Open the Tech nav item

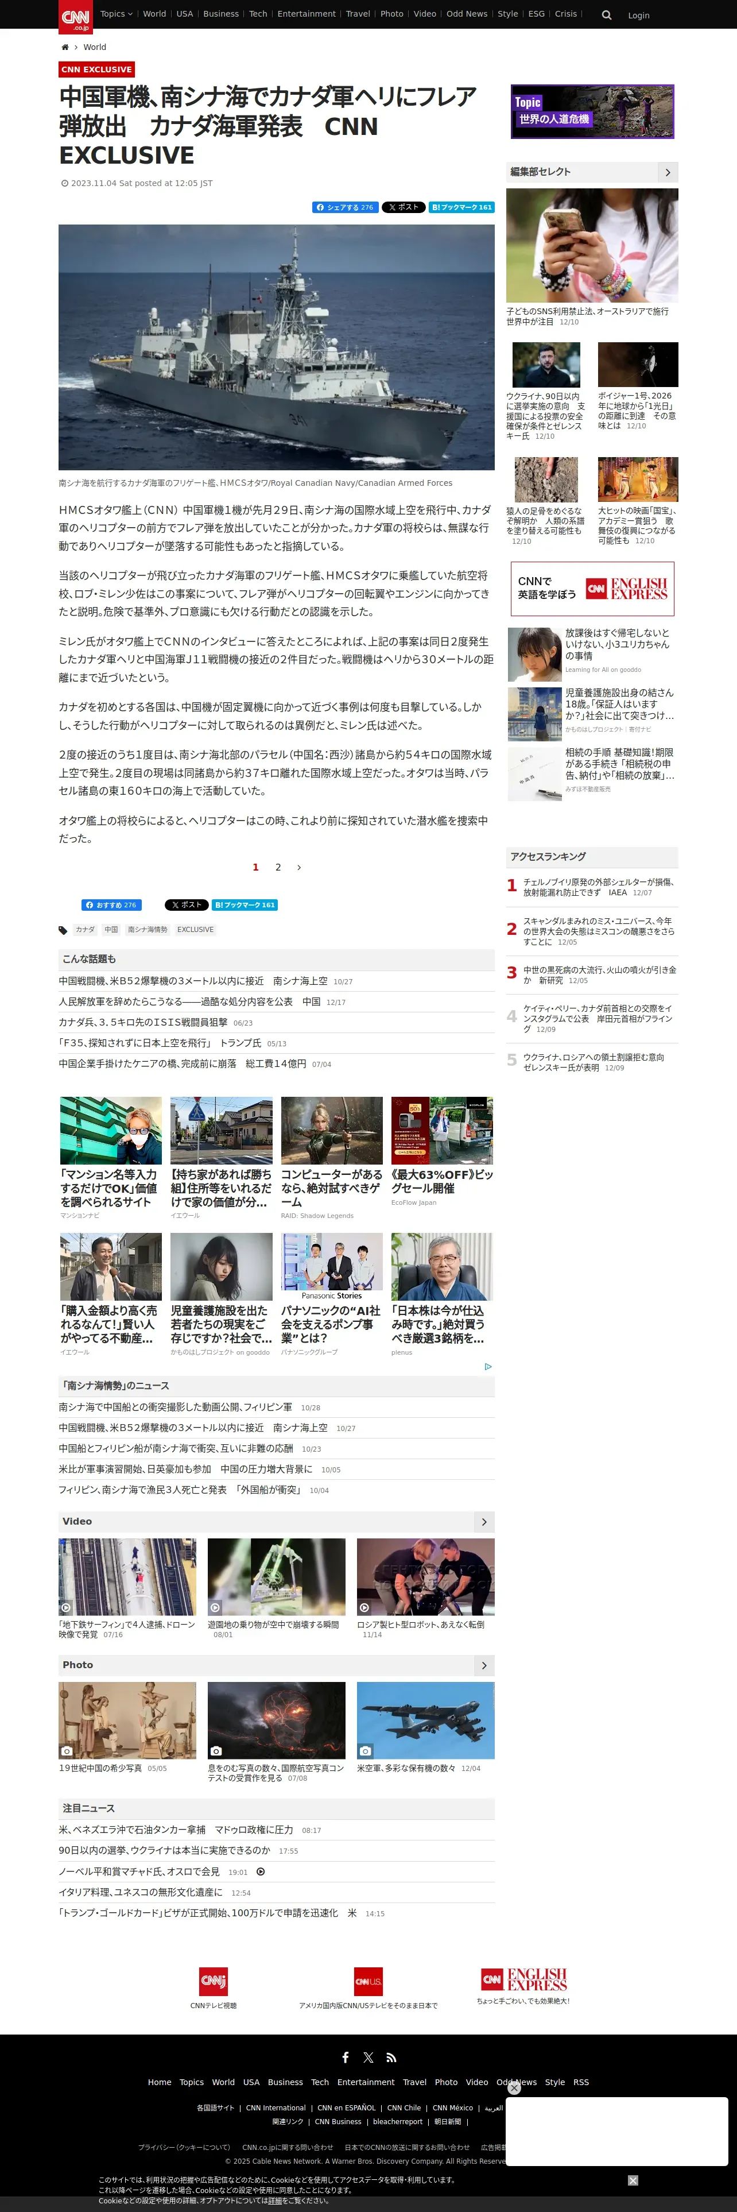click(258, 14)
